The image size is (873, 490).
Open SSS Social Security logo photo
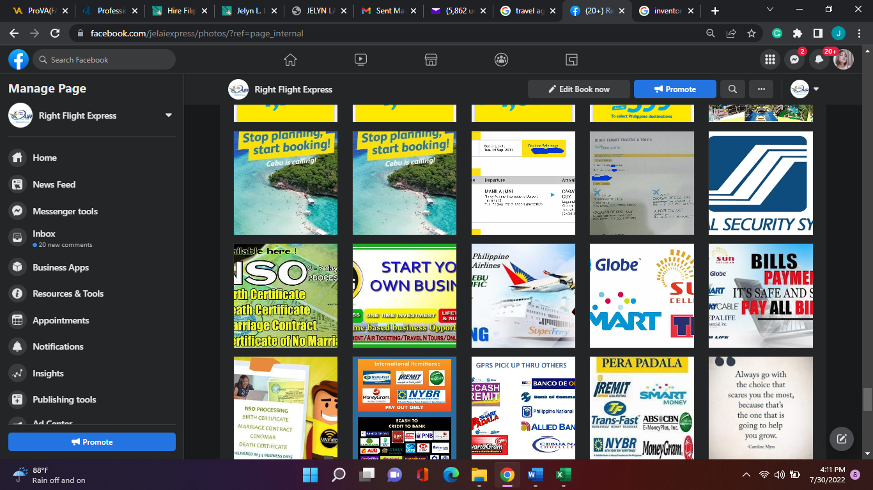[761, 183]
